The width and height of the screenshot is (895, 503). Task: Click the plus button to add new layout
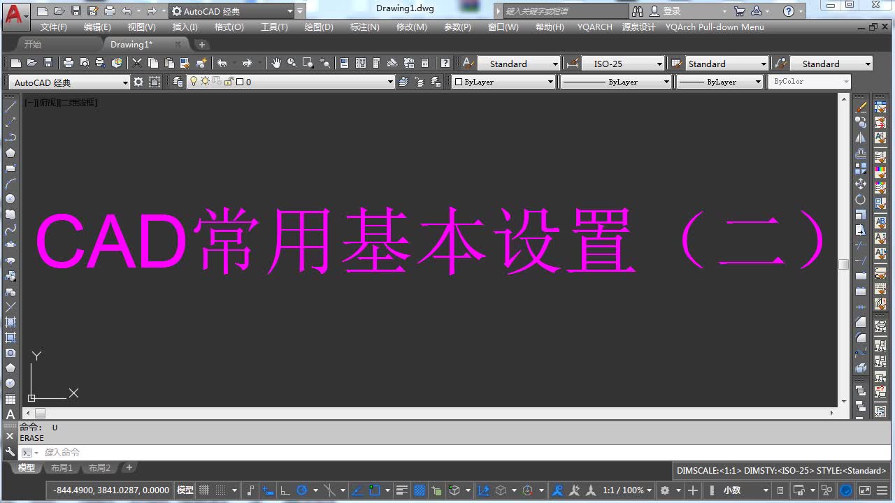click(129, 467)
